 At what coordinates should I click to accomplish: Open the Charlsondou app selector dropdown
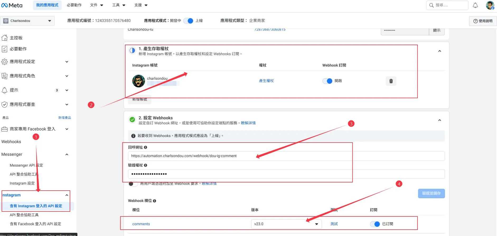(x=27, y=21)
